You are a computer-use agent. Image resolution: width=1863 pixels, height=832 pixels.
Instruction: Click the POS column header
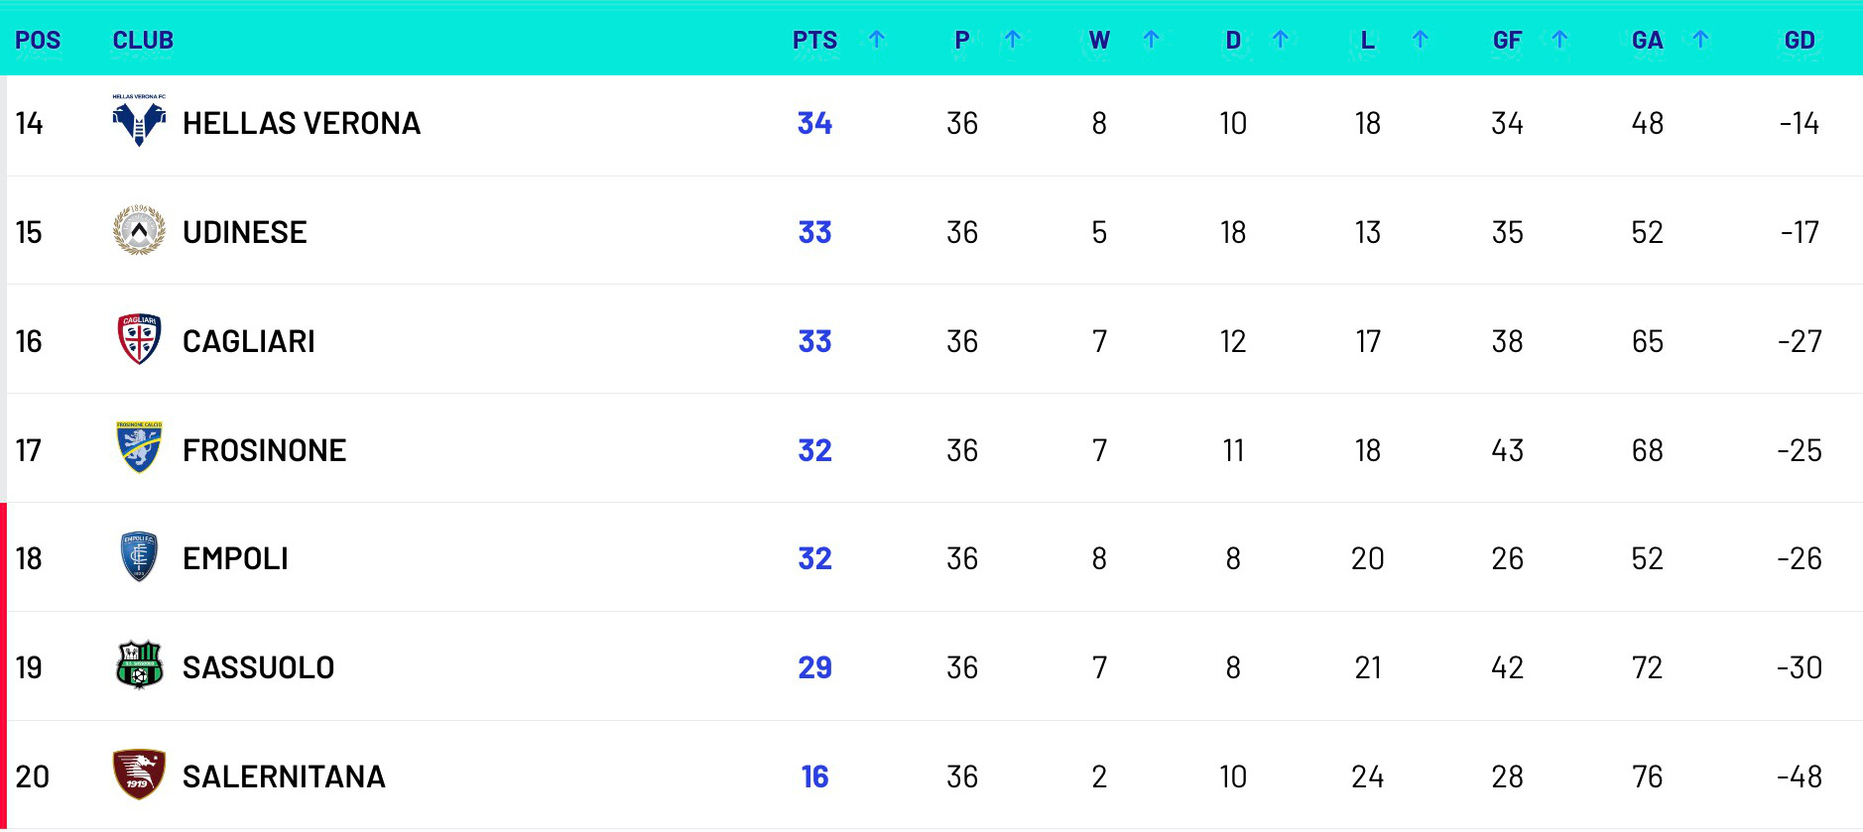point(38,41)
